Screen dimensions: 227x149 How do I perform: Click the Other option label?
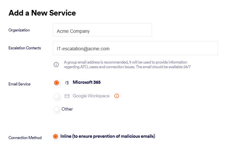[x=67, y=109]
